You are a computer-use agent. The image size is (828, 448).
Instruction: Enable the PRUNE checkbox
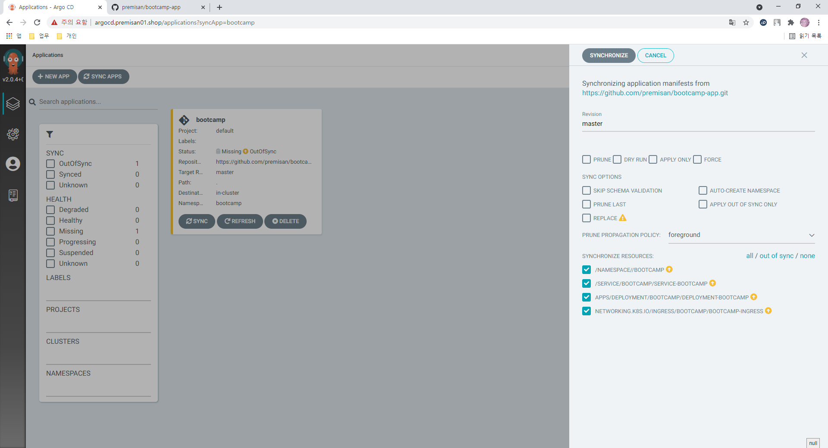pyautogui.click(x=586, y=159)
